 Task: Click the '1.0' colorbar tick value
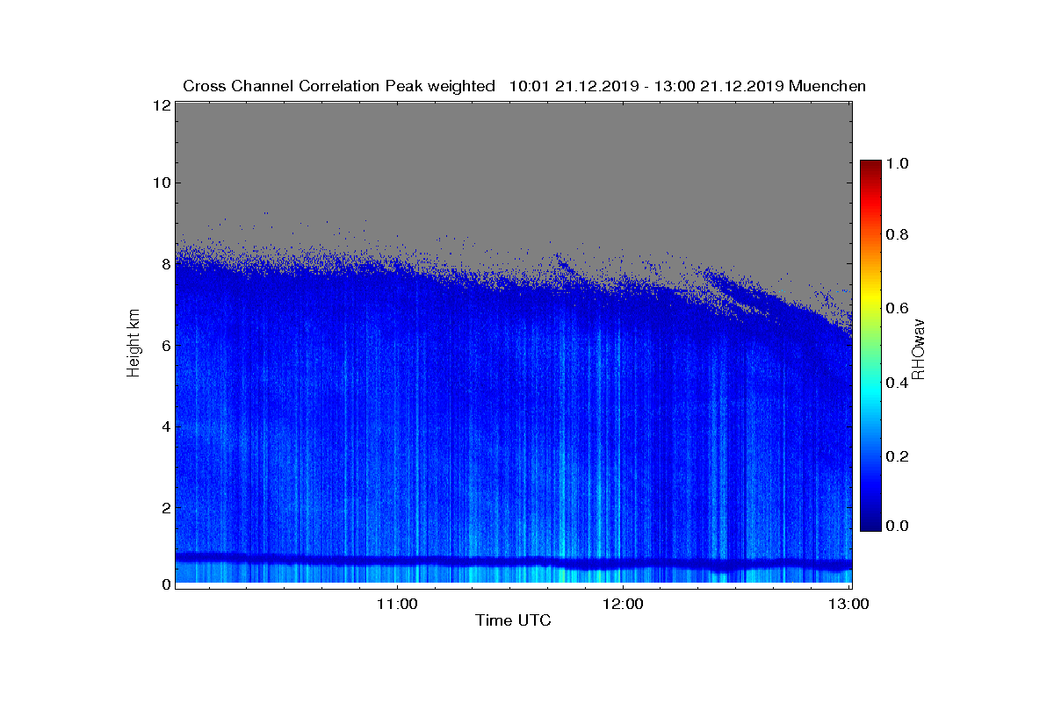coord(896,163)
